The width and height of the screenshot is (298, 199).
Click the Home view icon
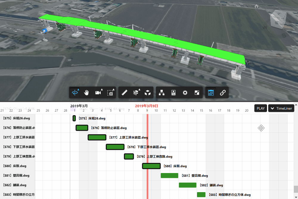(256, 6)
